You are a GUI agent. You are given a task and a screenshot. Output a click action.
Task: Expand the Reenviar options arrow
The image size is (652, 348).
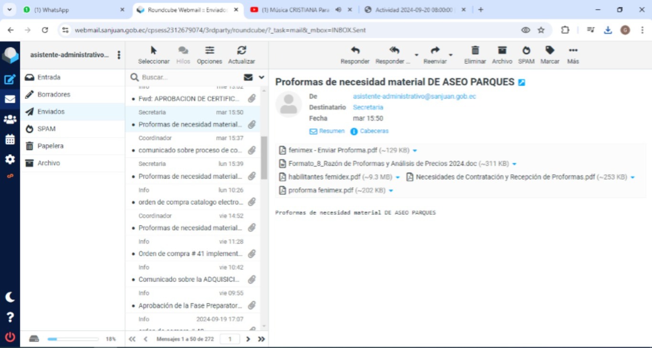click(x=451, y=55)
